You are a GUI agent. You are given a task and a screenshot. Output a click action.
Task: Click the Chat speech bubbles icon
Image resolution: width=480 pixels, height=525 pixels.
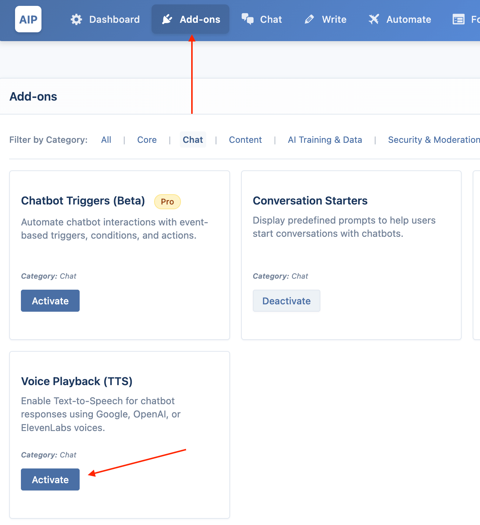248,19
